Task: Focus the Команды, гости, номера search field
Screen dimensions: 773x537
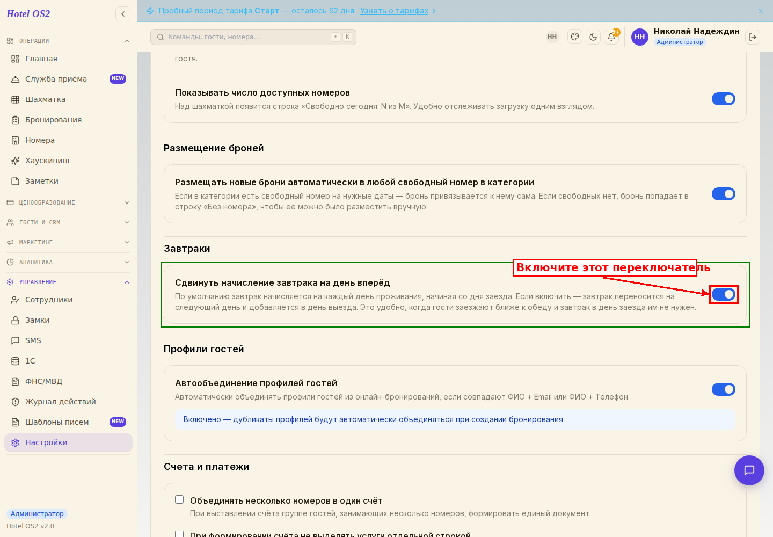Action: coord(253,37)
